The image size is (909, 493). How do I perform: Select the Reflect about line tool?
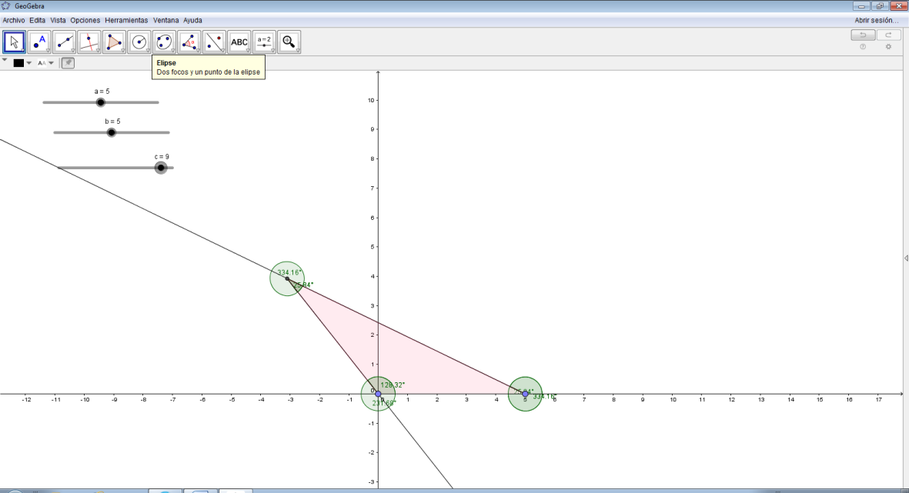(214, 42)
